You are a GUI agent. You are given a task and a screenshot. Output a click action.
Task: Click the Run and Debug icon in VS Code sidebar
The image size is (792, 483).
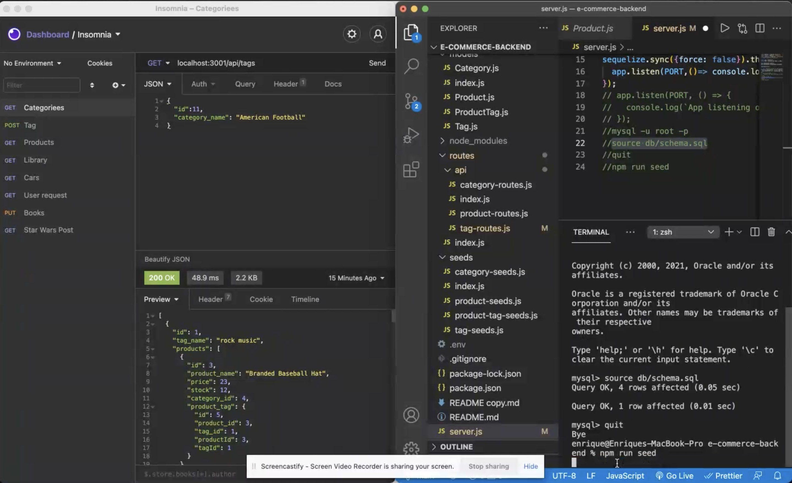411,134
